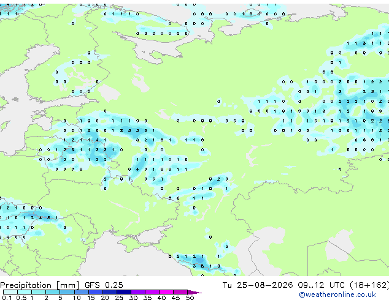The width and height of the screenshot is (389, 300).
Task: Click the legend value '0.1'
Action: (x=7, y=298)
